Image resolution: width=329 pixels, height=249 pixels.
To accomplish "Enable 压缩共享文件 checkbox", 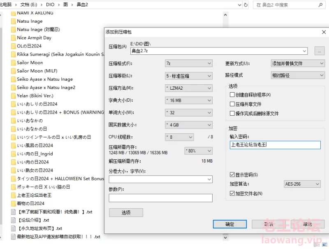I will pos(232,104).
